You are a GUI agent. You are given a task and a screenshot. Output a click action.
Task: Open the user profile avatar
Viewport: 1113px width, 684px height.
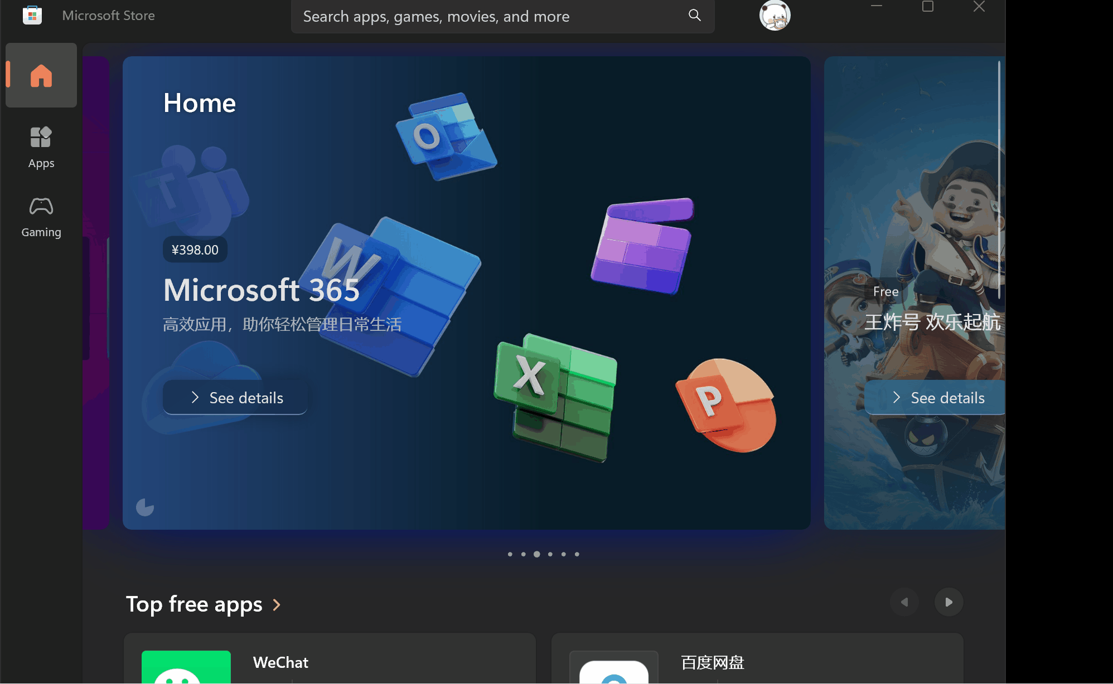[775, 16]
